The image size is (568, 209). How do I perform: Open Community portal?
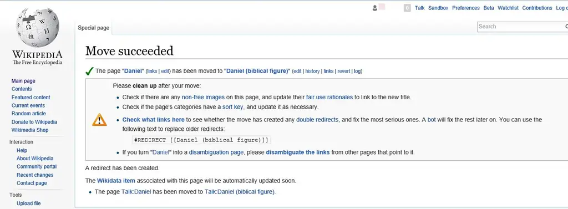click(x=37, y=167)
